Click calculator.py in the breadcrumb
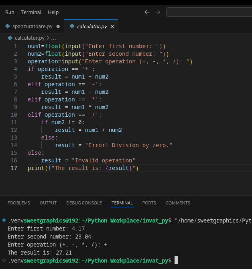The width and height of the screenshot is (252, 269). click(30, 38)
